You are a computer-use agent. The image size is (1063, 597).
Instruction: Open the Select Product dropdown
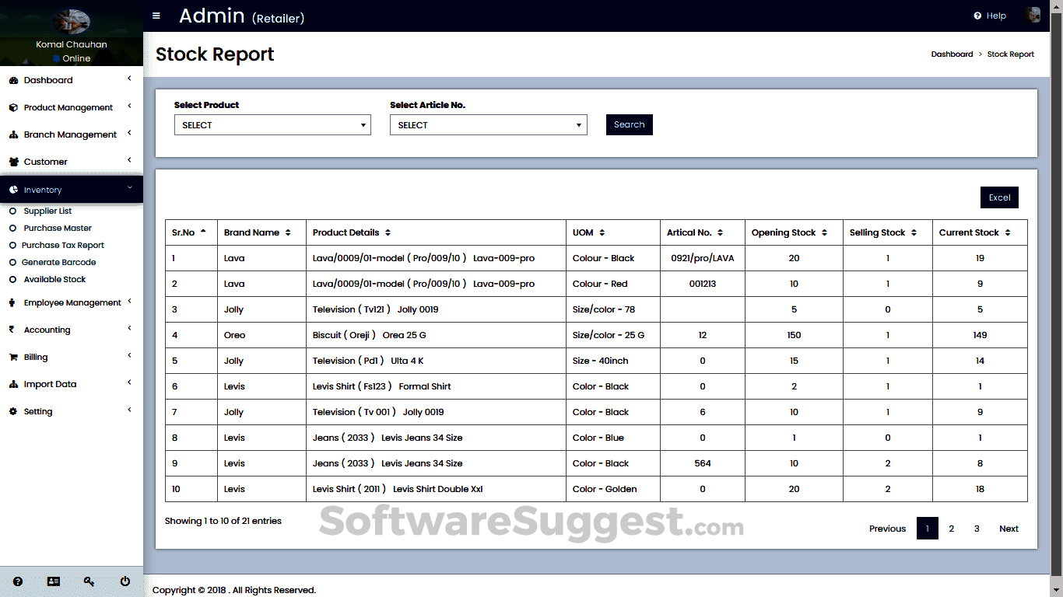click(x=272, y=124)
